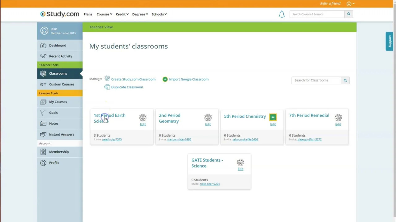Click the Duplicate Classroom icon
The width and height of the screenshot is (396, 222).
[x=107, y=87]
